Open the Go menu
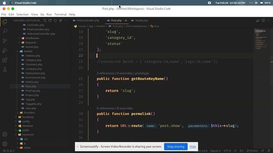Image resolution: width=273 pixels, height=153 pixels. 42,14
